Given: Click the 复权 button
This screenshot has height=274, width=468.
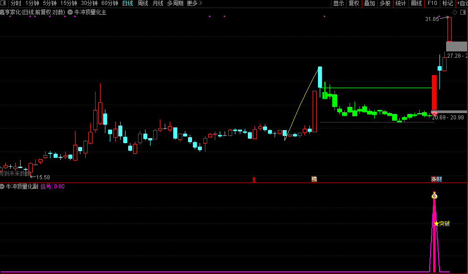Looking at the screenshot, I should [354, 3].
